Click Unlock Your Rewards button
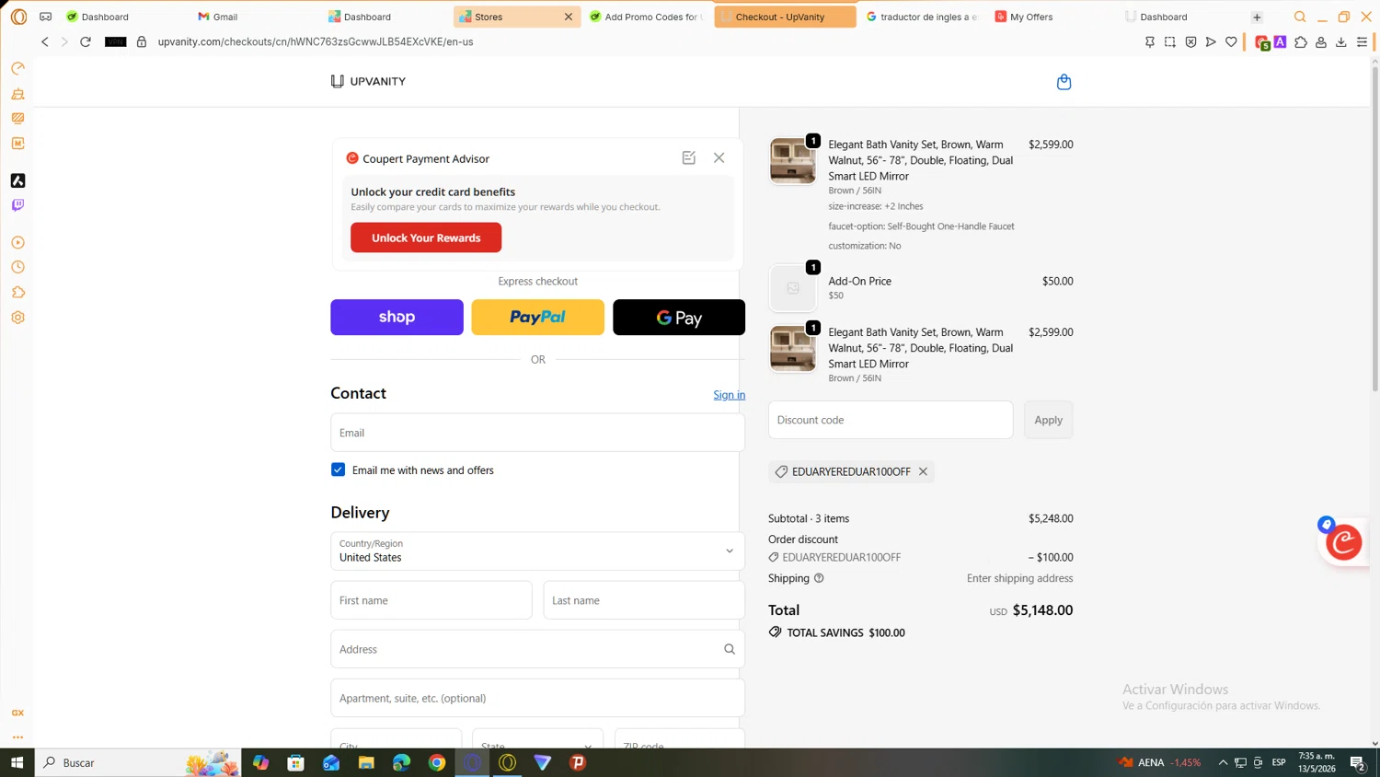Viewport: 1380px width, 777px height. (x=426, y=238)
